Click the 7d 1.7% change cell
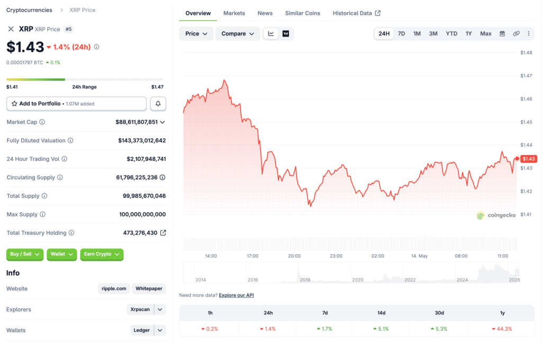 pos(324,329)
